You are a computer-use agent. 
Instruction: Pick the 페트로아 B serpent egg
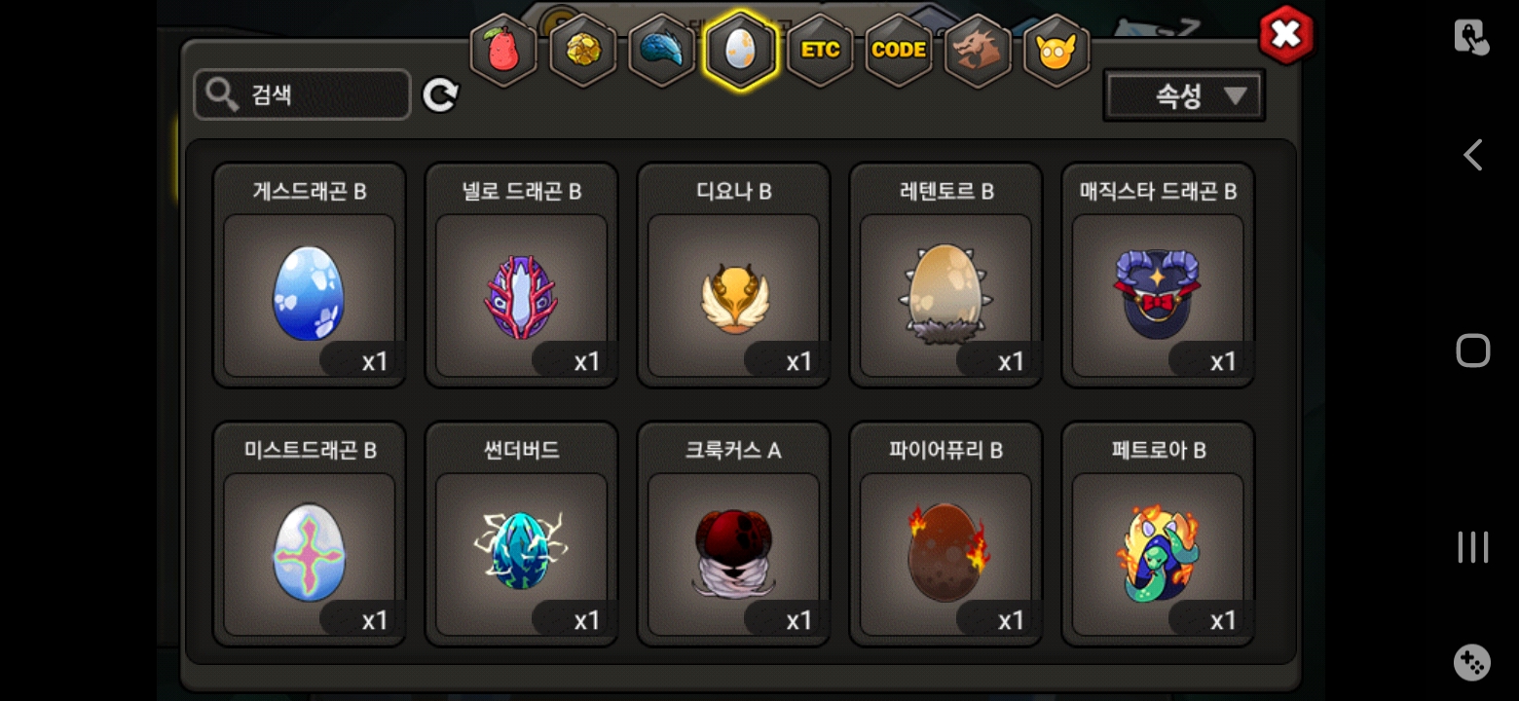(1158, 535)
